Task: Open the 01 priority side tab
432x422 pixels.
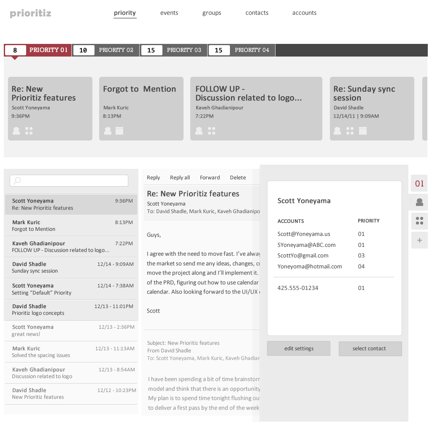Action: (x=419, y=183)
